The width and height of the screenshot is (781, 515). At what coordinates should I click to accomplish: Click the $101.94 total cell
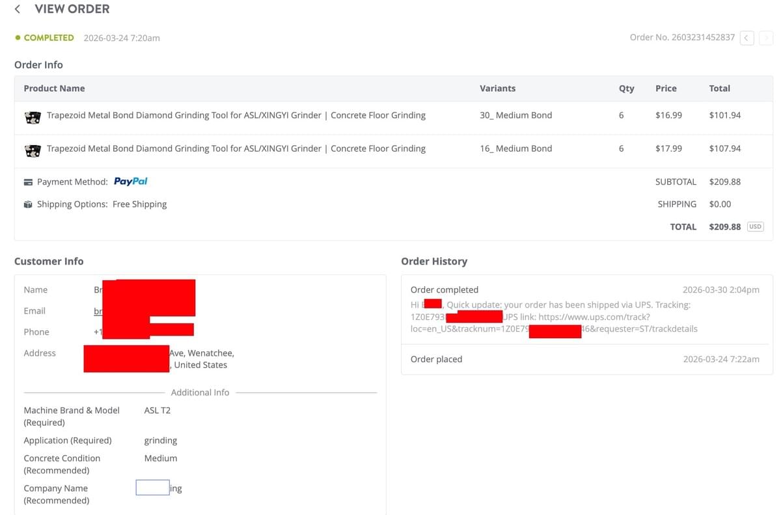[x=725, y=115]
